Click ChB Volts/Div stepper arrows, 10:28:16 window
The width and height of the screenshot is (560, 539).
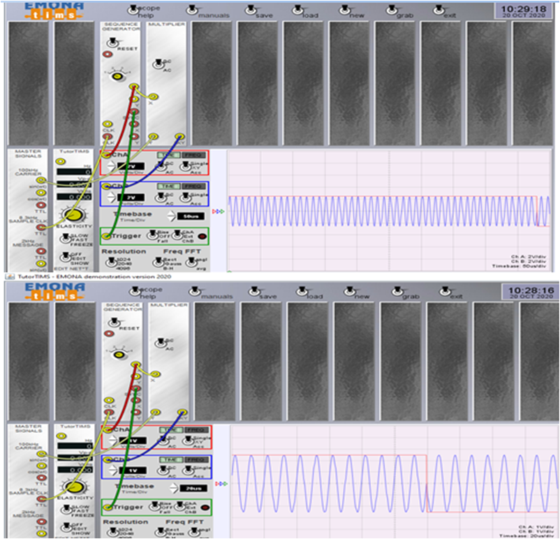tap(112, 470)
